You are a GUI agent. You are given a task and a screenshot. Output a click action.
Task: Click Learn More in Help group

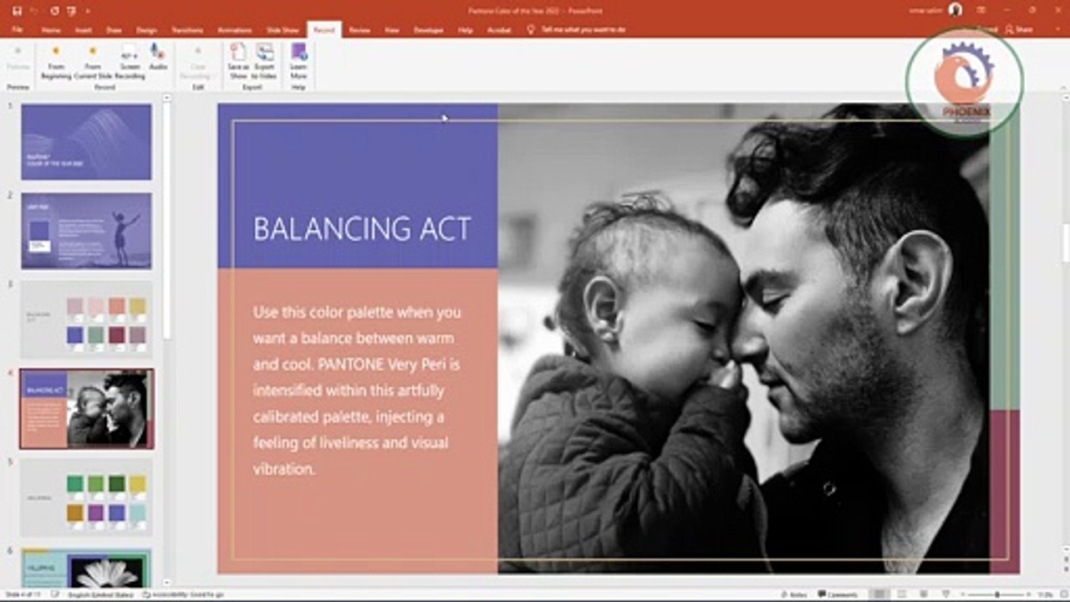coord(298,62)
